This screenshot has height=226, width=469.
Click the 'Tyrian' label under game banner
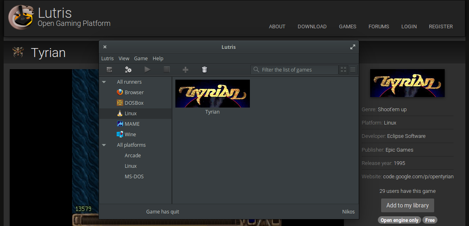click(212, 112)
